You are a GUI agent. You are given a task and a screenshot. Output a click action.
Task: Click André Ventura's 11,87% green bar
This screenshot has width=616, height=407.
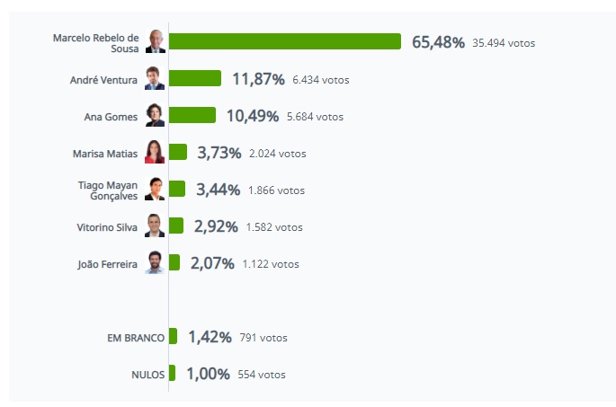195,78
